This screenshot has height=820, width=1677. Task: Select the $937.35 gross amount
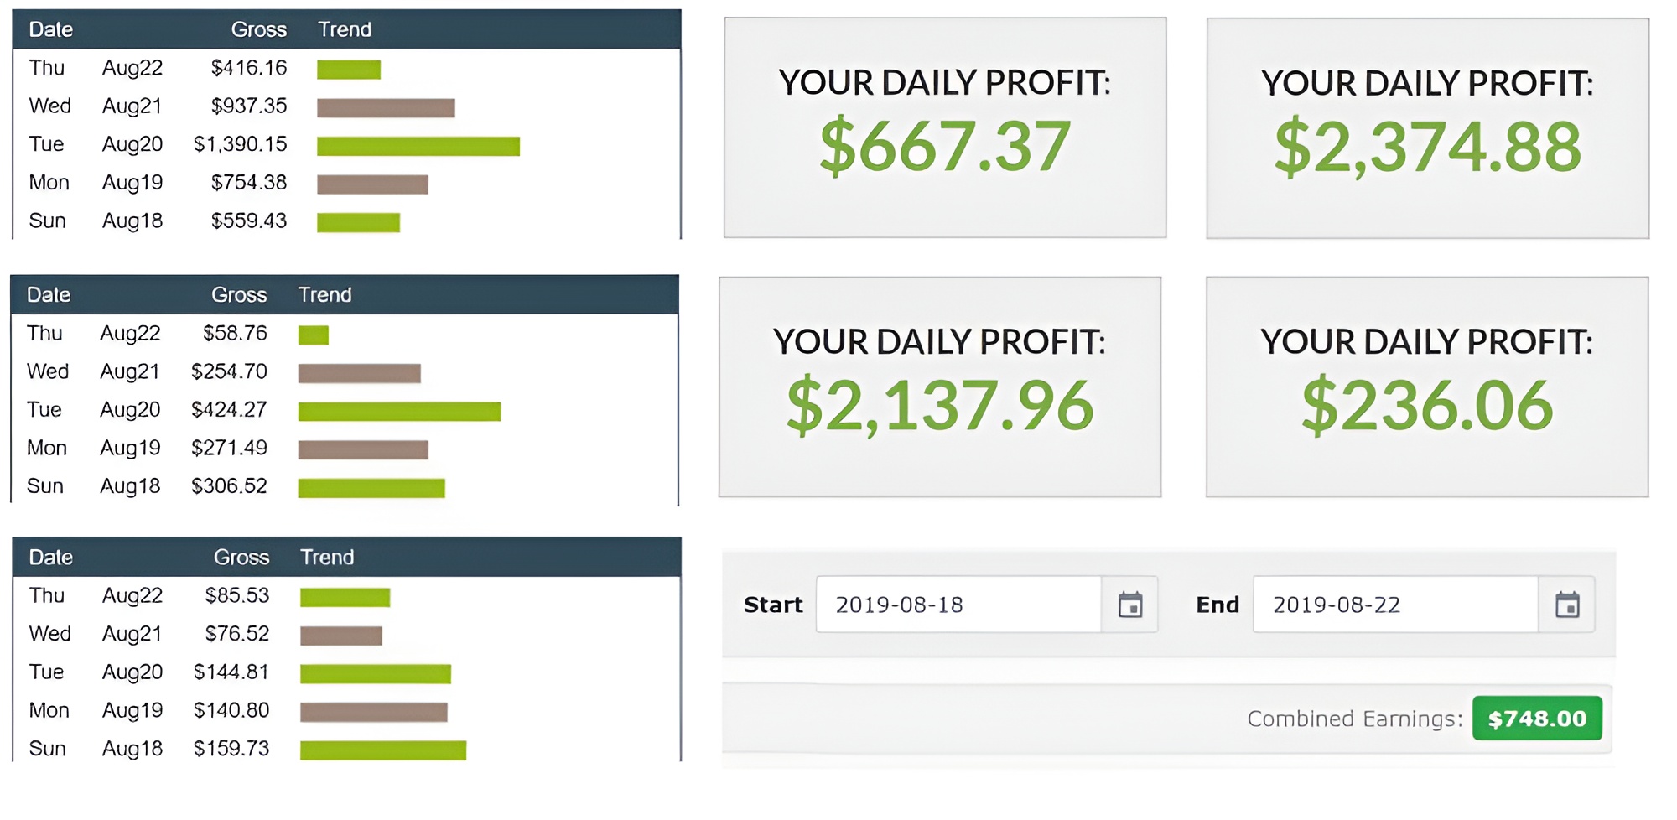click(x=248, y=106)
